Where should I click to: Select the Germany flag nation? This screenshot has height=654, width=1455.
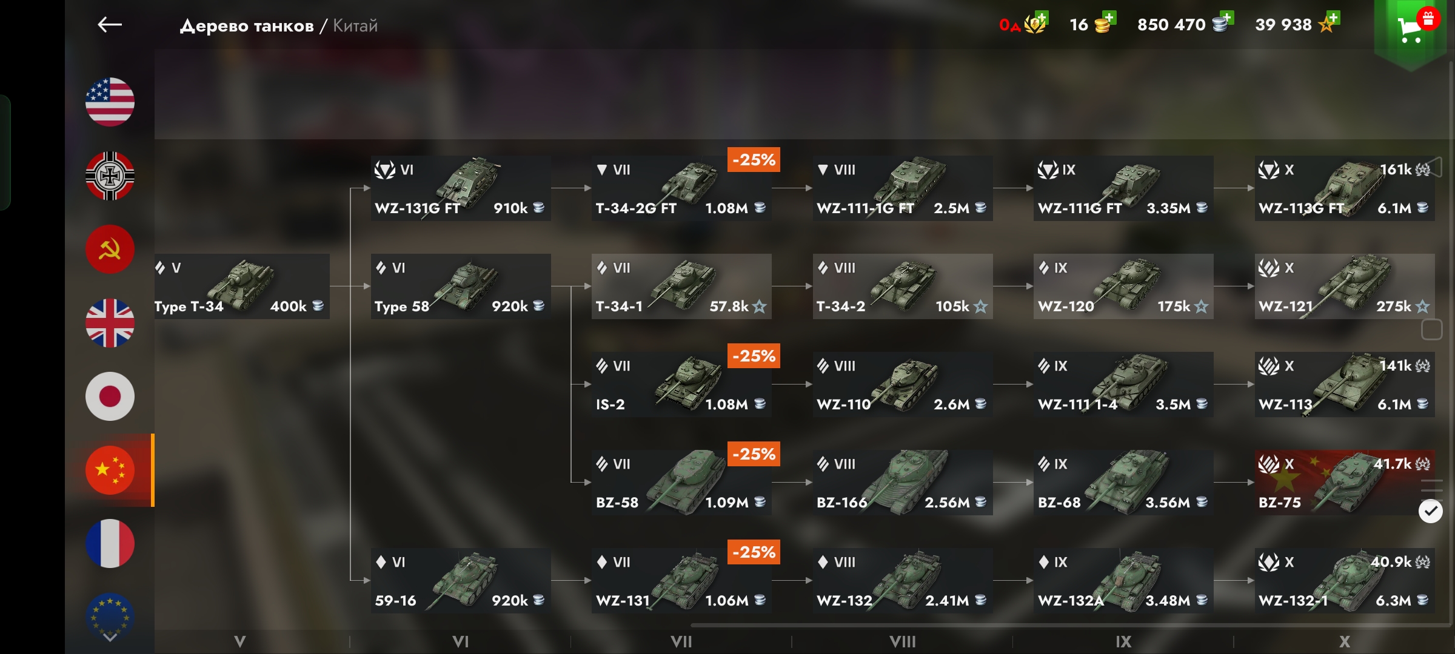pos(110,176)
